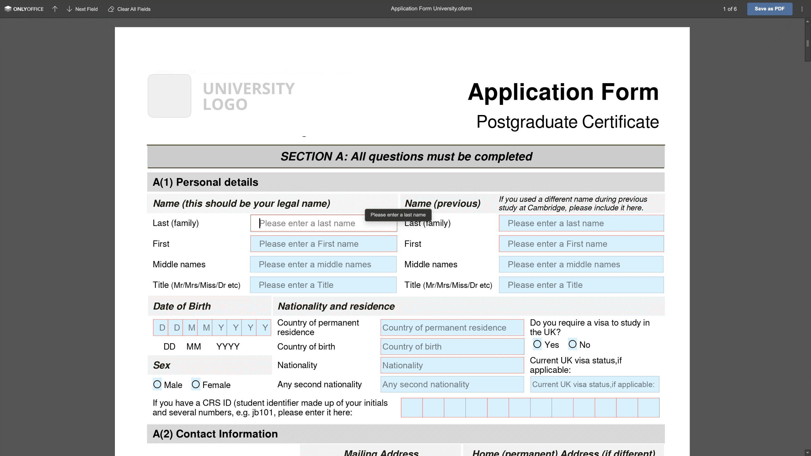Click the legal First name field

[x=323, y=243]
